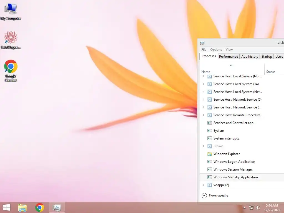Click the gear icon of Service Host: Network Service (5)
This screenshot has width=284, height=213.
[210, 100]
